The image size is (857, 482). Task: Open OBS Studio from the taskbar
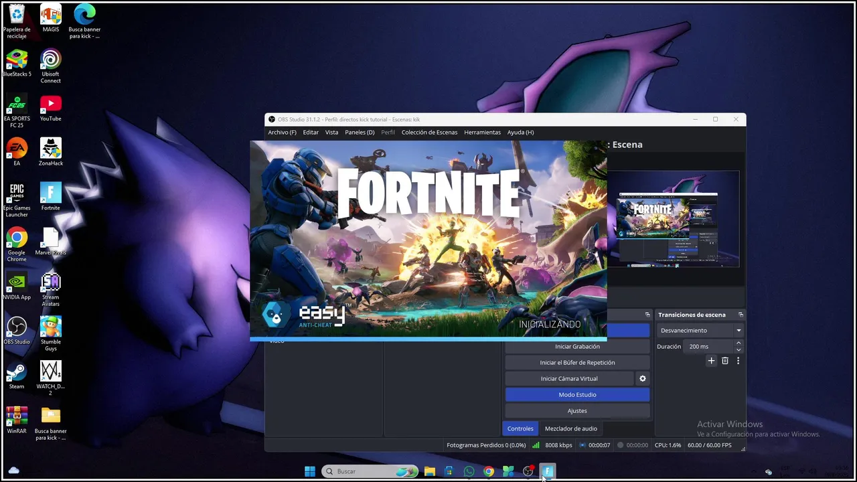click(528, 471)
